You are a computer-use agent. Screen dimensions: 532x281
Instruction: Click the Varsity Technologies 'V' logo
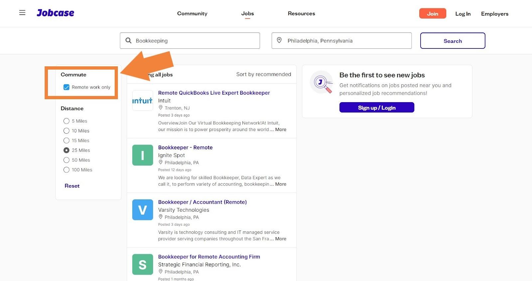(143, 210)
